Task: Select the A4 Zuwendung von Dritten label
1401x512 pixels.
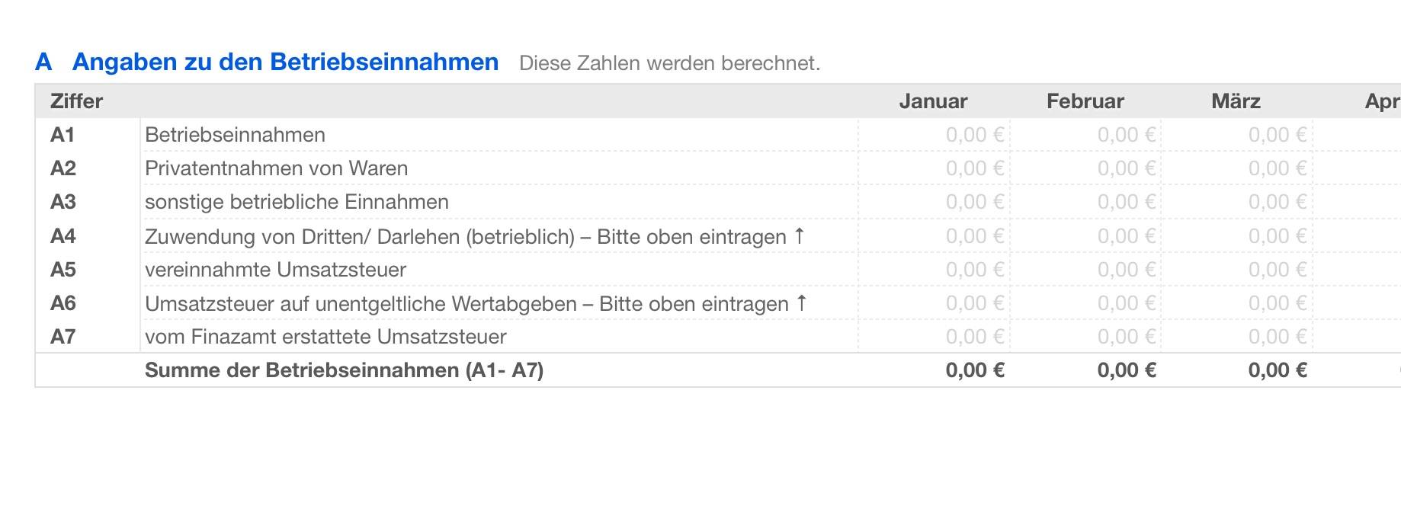Action: coord(465,237)
